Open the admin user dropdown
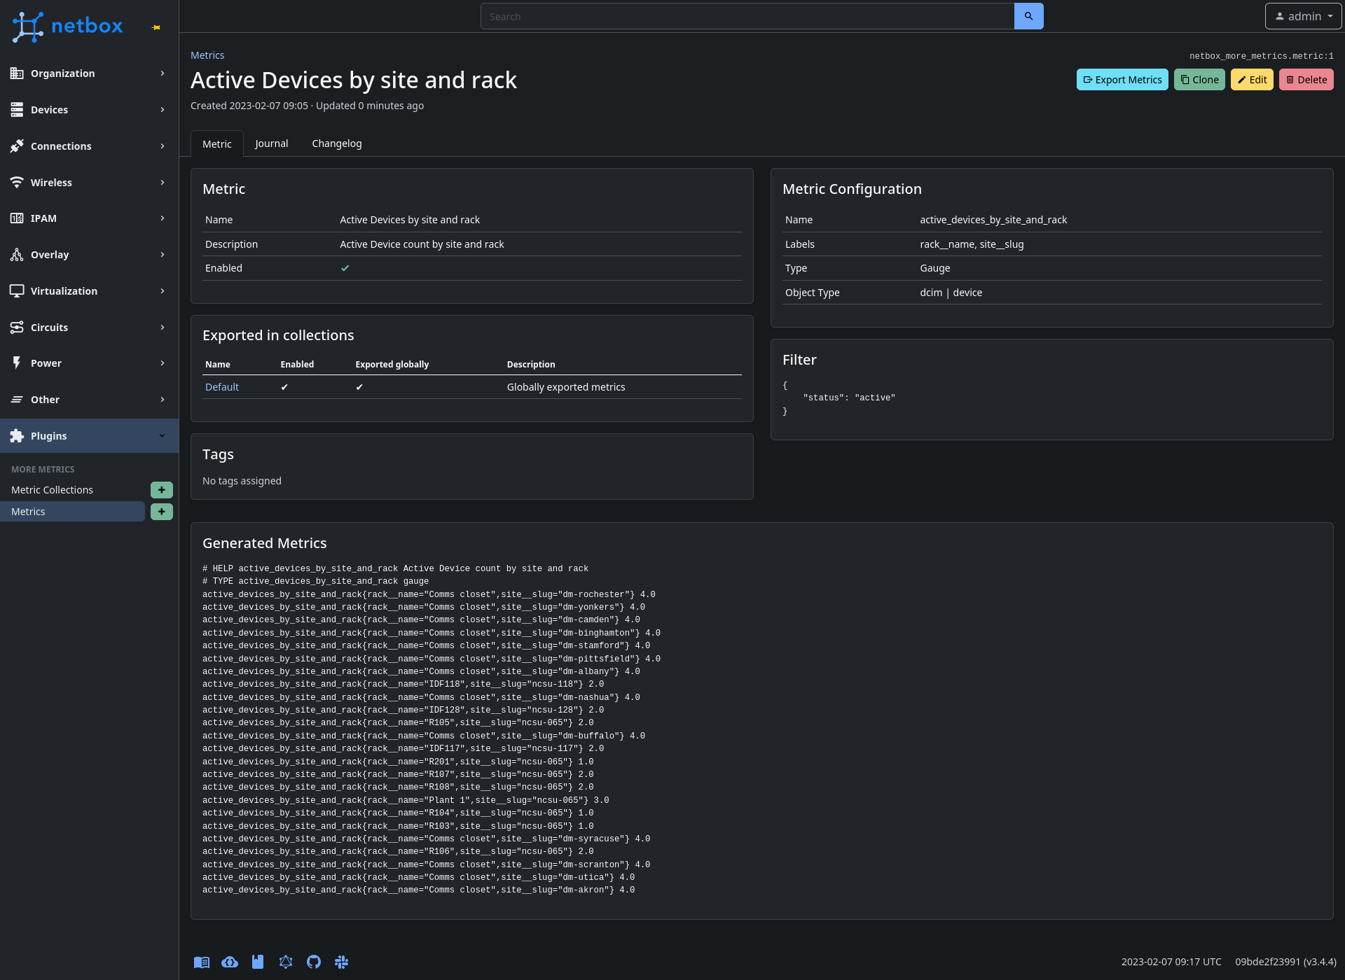The height and width of the screenshot is (980, 1345). 1303,16
